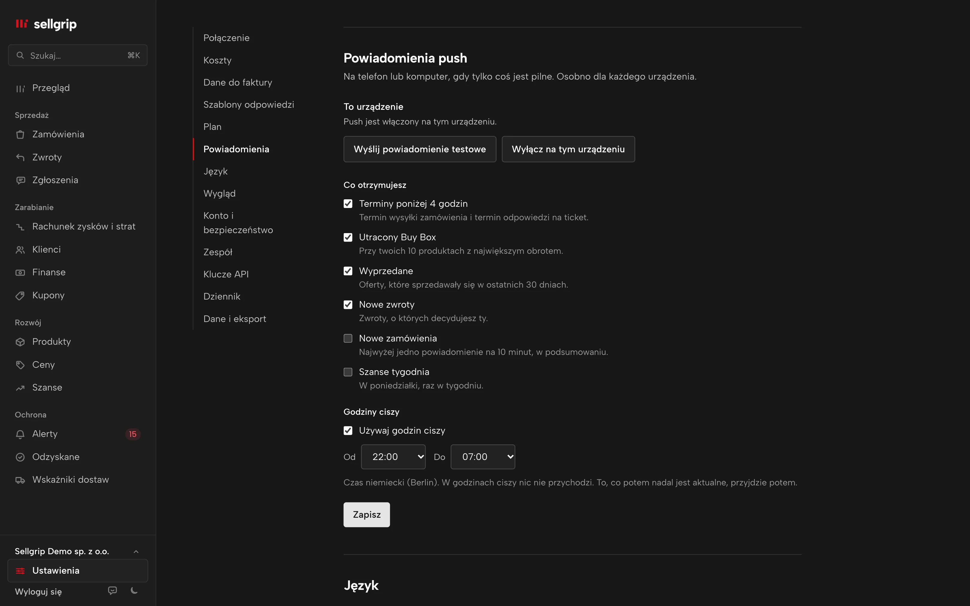This screenshot has width=970, height=606.
Task: Click the Alerty bell icon
Action: tap(20, 434)
